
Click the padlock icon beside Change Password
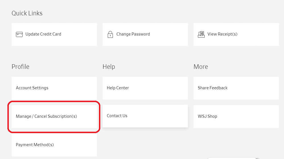(x=110, y=34)
